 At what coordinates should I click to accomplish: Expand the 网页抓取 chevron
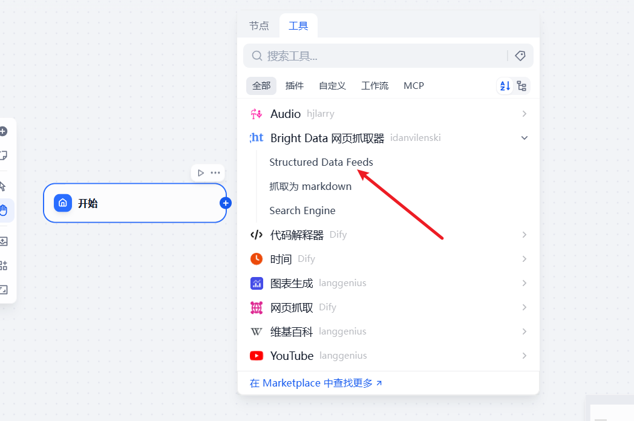point(525,307)
